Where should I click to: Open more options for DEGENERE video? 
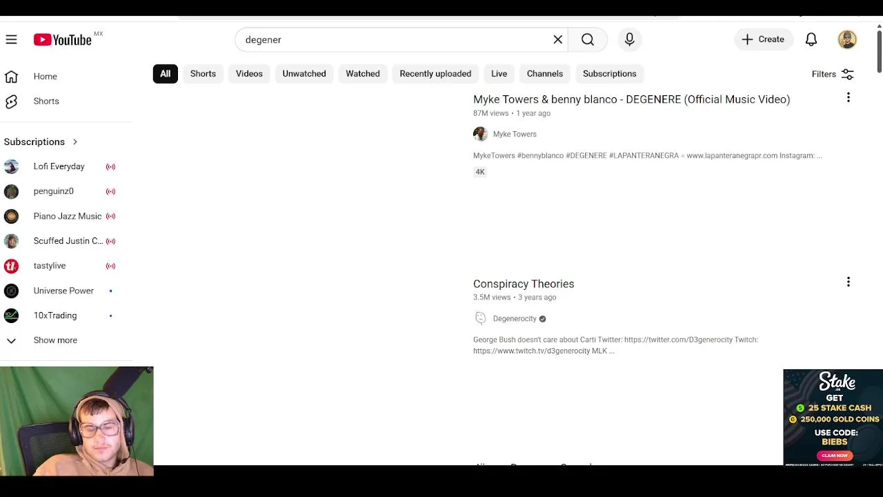point(849,98)
